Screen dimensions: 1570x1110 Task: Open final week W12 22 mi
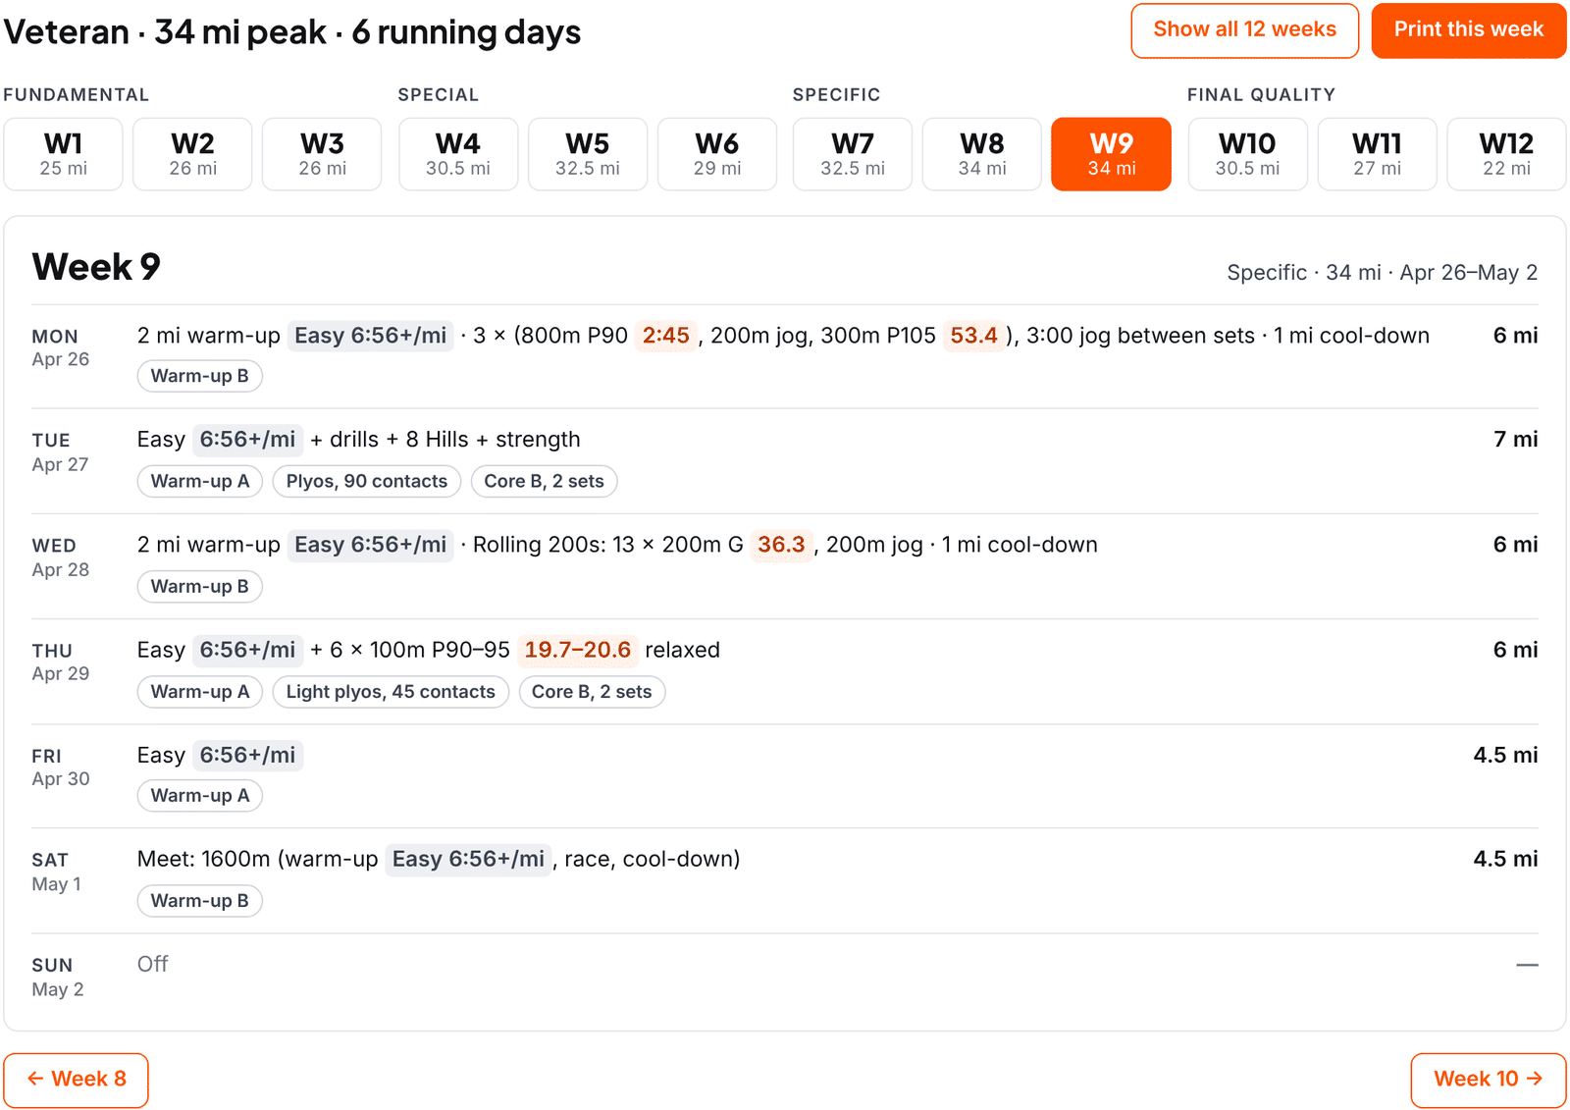(x=1506, y=154)
